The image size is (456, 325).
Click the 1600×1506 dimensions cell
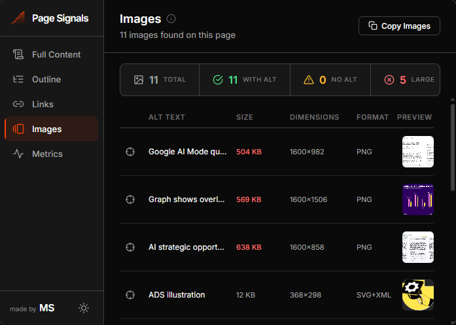point(309,199)
